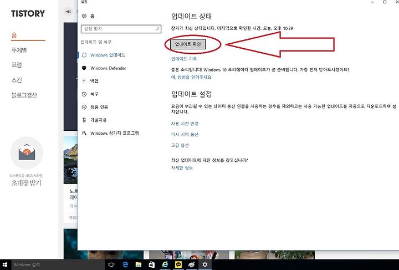Open the 업데이트 기록 link

click(x=184, y=59)
